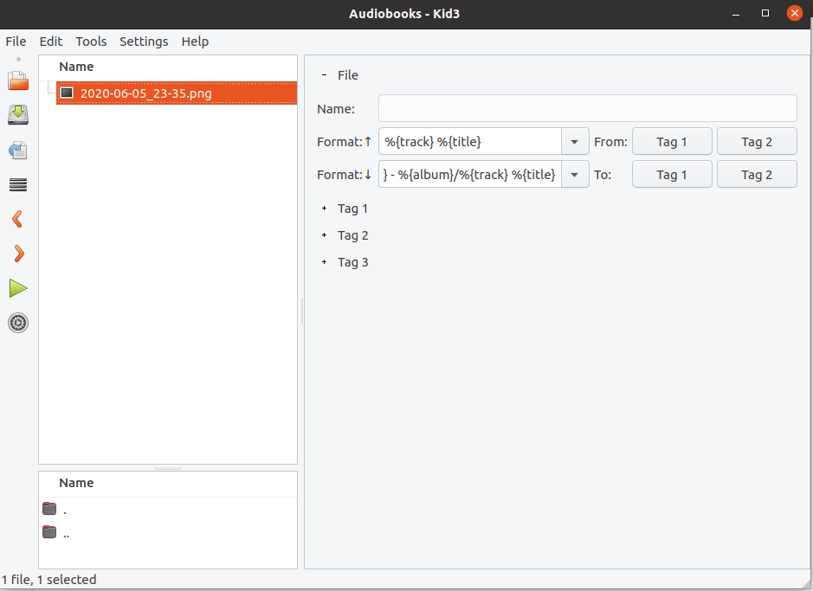Image resolution: width=813 pixels, height=591 pixels.
Task: Click the Name input field
Action: 588,108
